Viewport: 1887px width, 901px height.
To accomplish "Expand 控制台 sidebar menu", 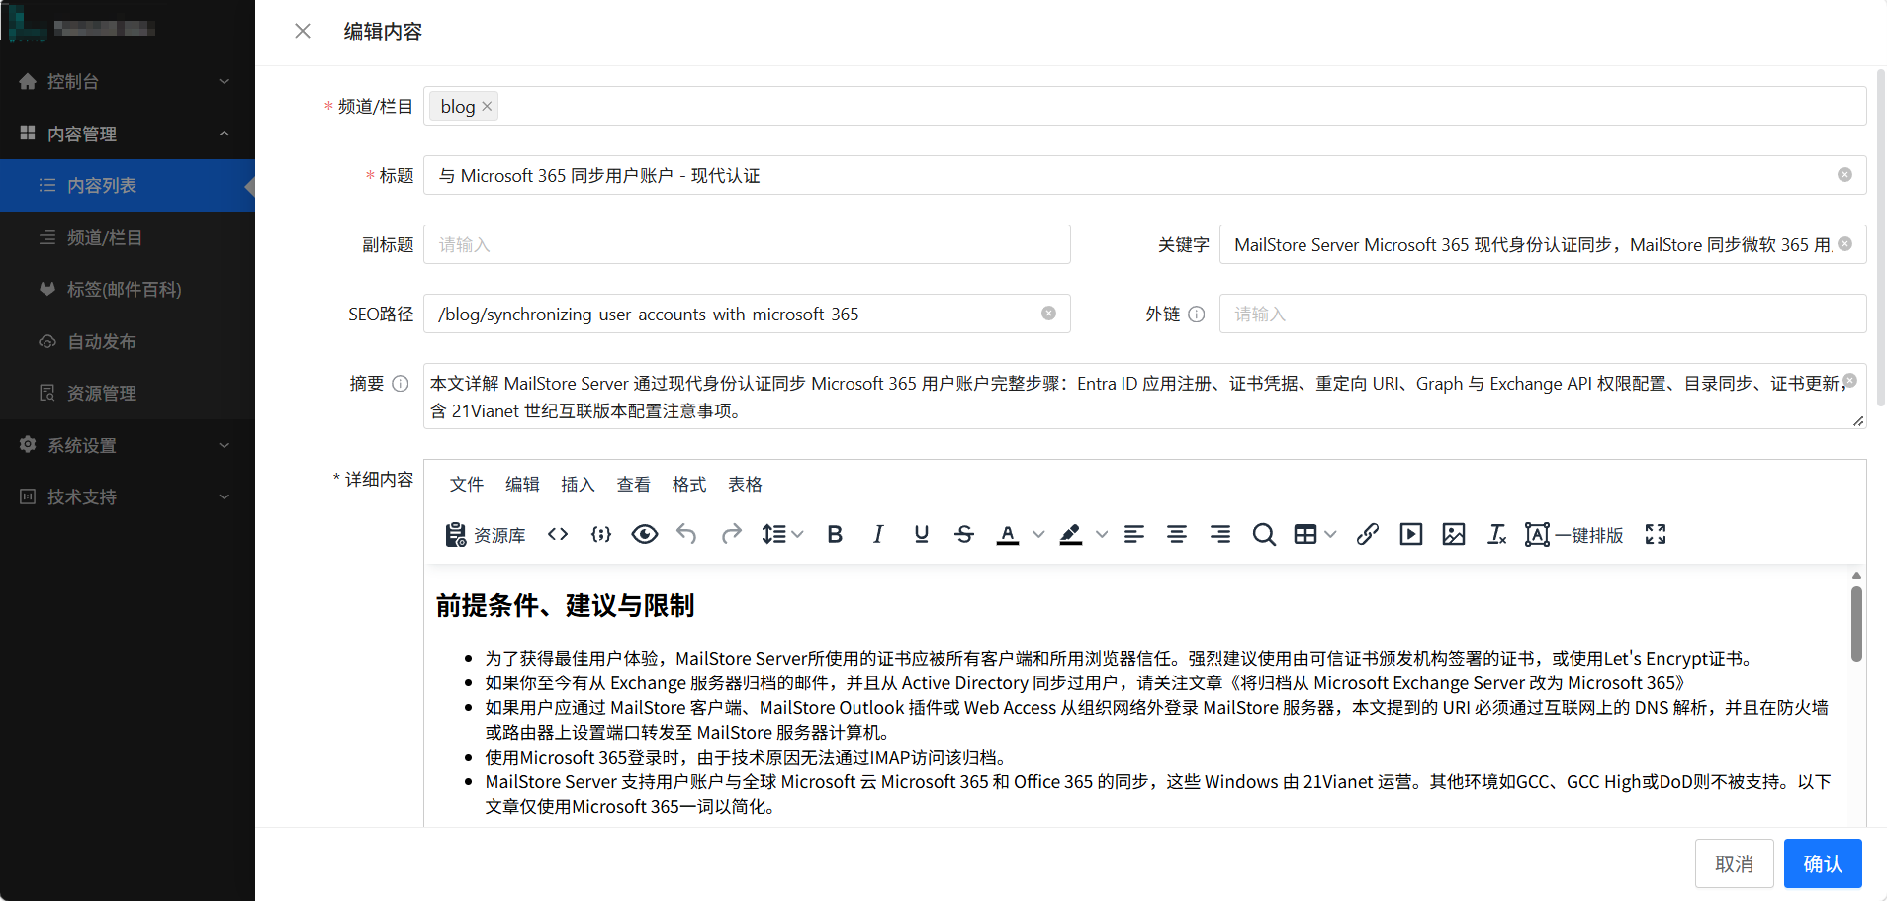I will point(128,81).
